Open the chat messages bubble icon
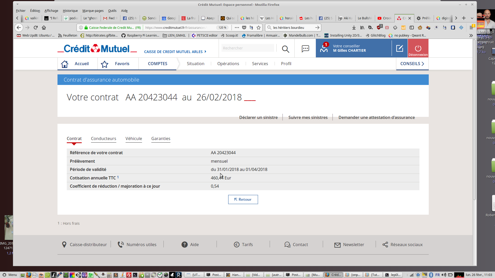The height and width of the screenshot is (278, 495). [305, 49]
